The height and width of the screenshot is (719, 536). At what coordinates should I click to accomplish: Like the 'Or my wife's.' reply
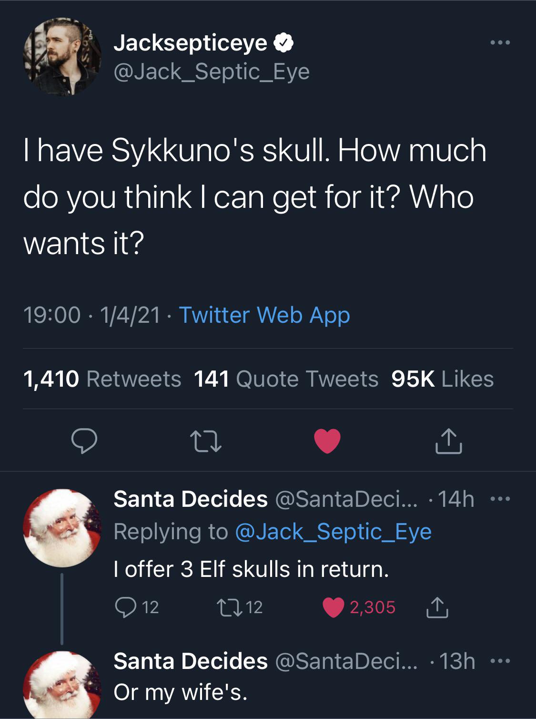(x=334, y=715)
